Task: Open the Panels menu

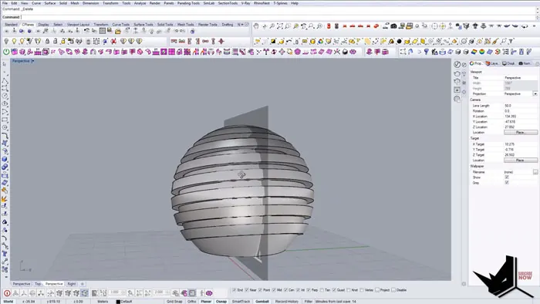Action: pyautogui.click(x=169, y=3)
